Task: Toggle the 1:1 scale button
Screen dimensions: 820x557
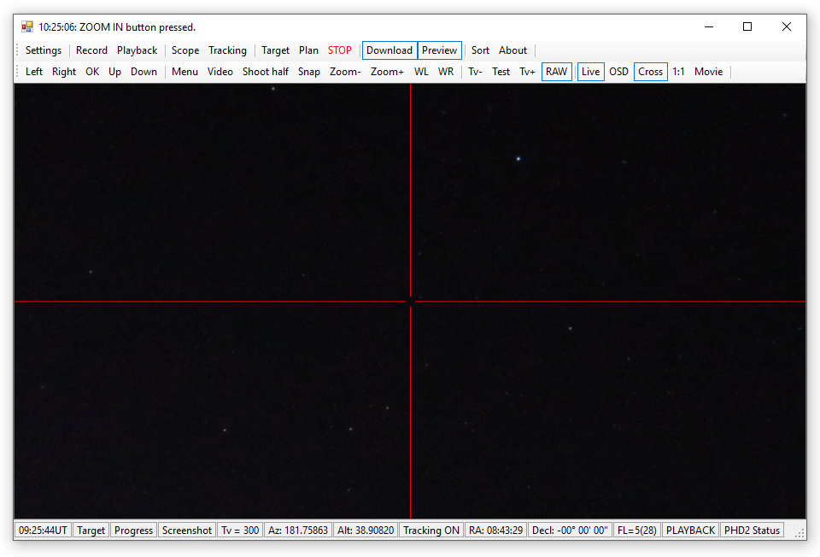Action: 678,72
